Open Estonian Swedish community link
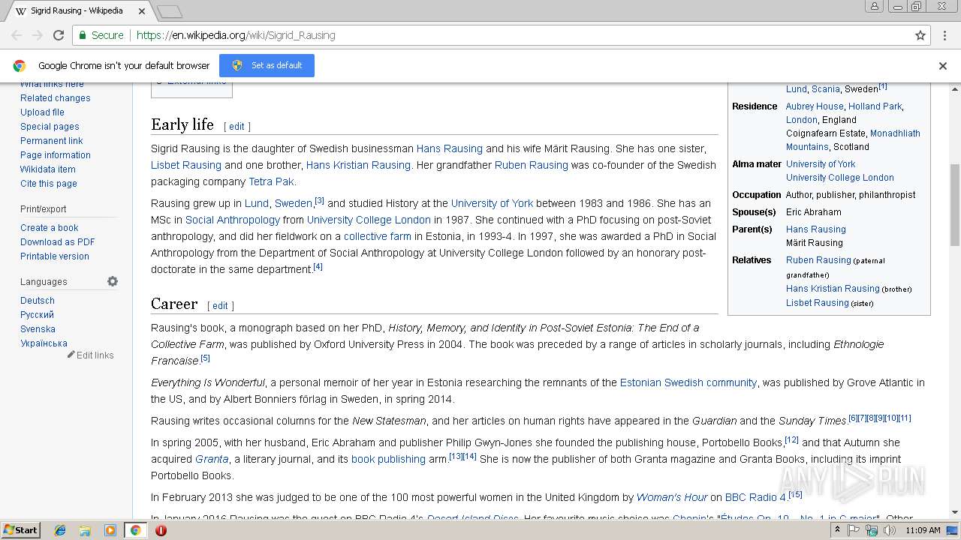This screenshot has width=961, height=540. pyautogui.click(x=688, y=382)
